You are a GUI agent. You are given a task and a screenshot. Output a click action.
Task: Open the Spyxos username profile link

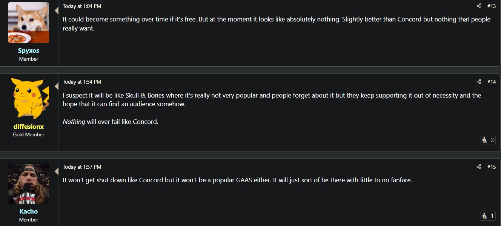29,50
